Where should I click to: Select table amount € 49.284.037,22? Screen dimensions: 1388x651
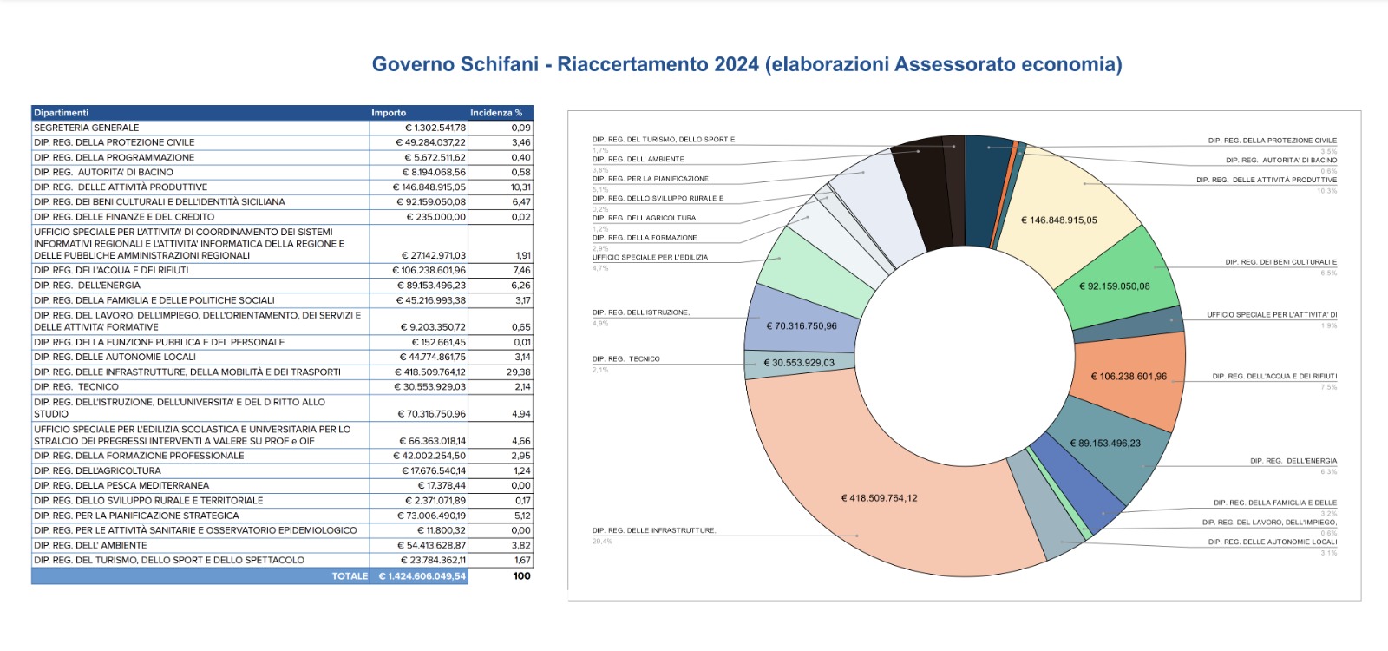pos(431,142)
